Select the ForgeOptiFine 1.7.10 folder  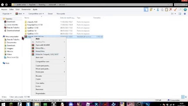pyautogui.click(x=35, y=25)
